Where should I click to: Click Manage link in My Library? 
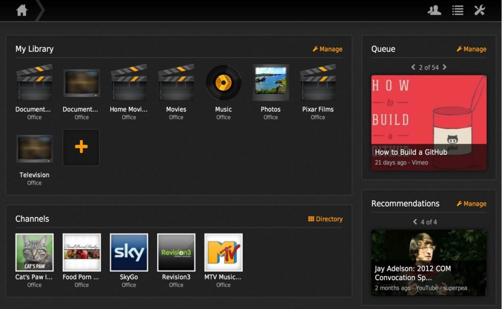tap(327, 49)
